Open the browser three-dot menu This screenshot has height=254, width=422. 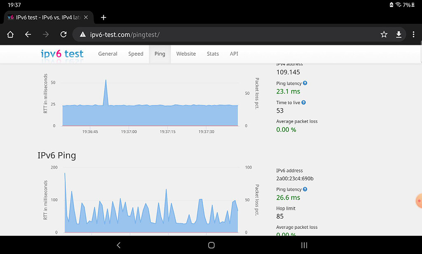click(x=413, y=35)
